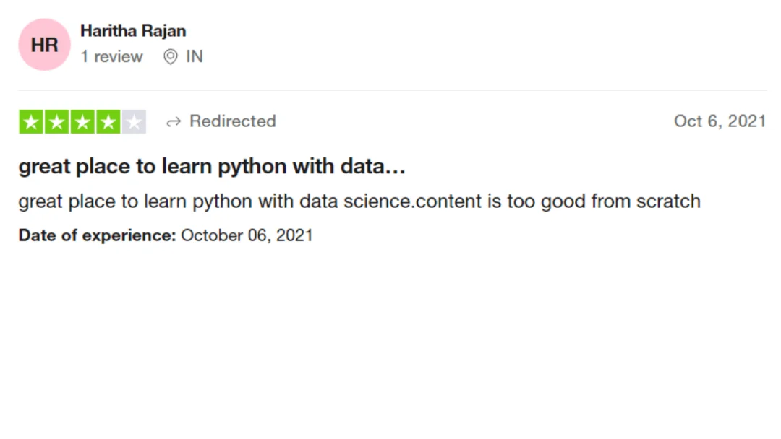Click the 'Date of experience' label
This screenshot has width=781, height=439.
[x=97, y=235]
